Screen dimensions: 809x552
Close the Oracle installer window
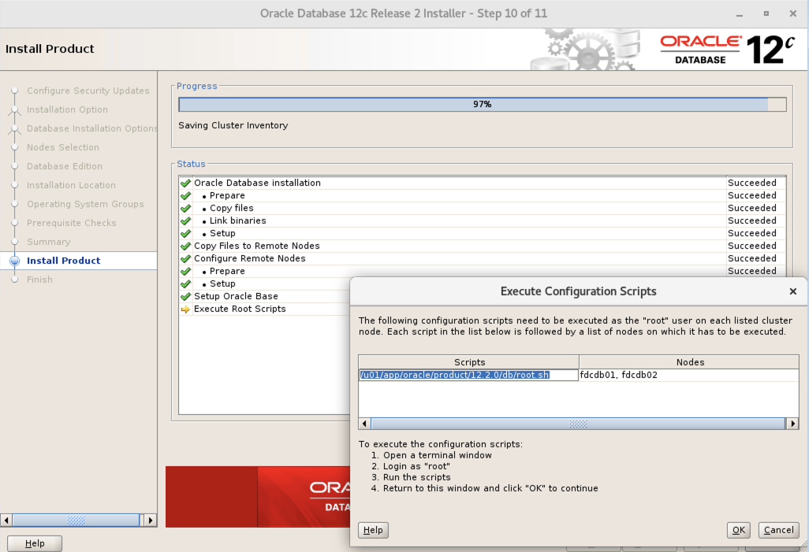793,14
